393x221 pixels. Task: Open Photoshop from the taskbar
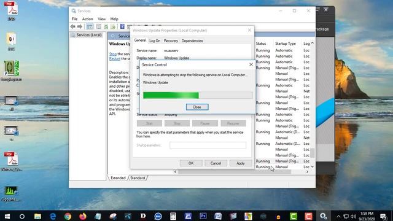(x=203, y=216)
